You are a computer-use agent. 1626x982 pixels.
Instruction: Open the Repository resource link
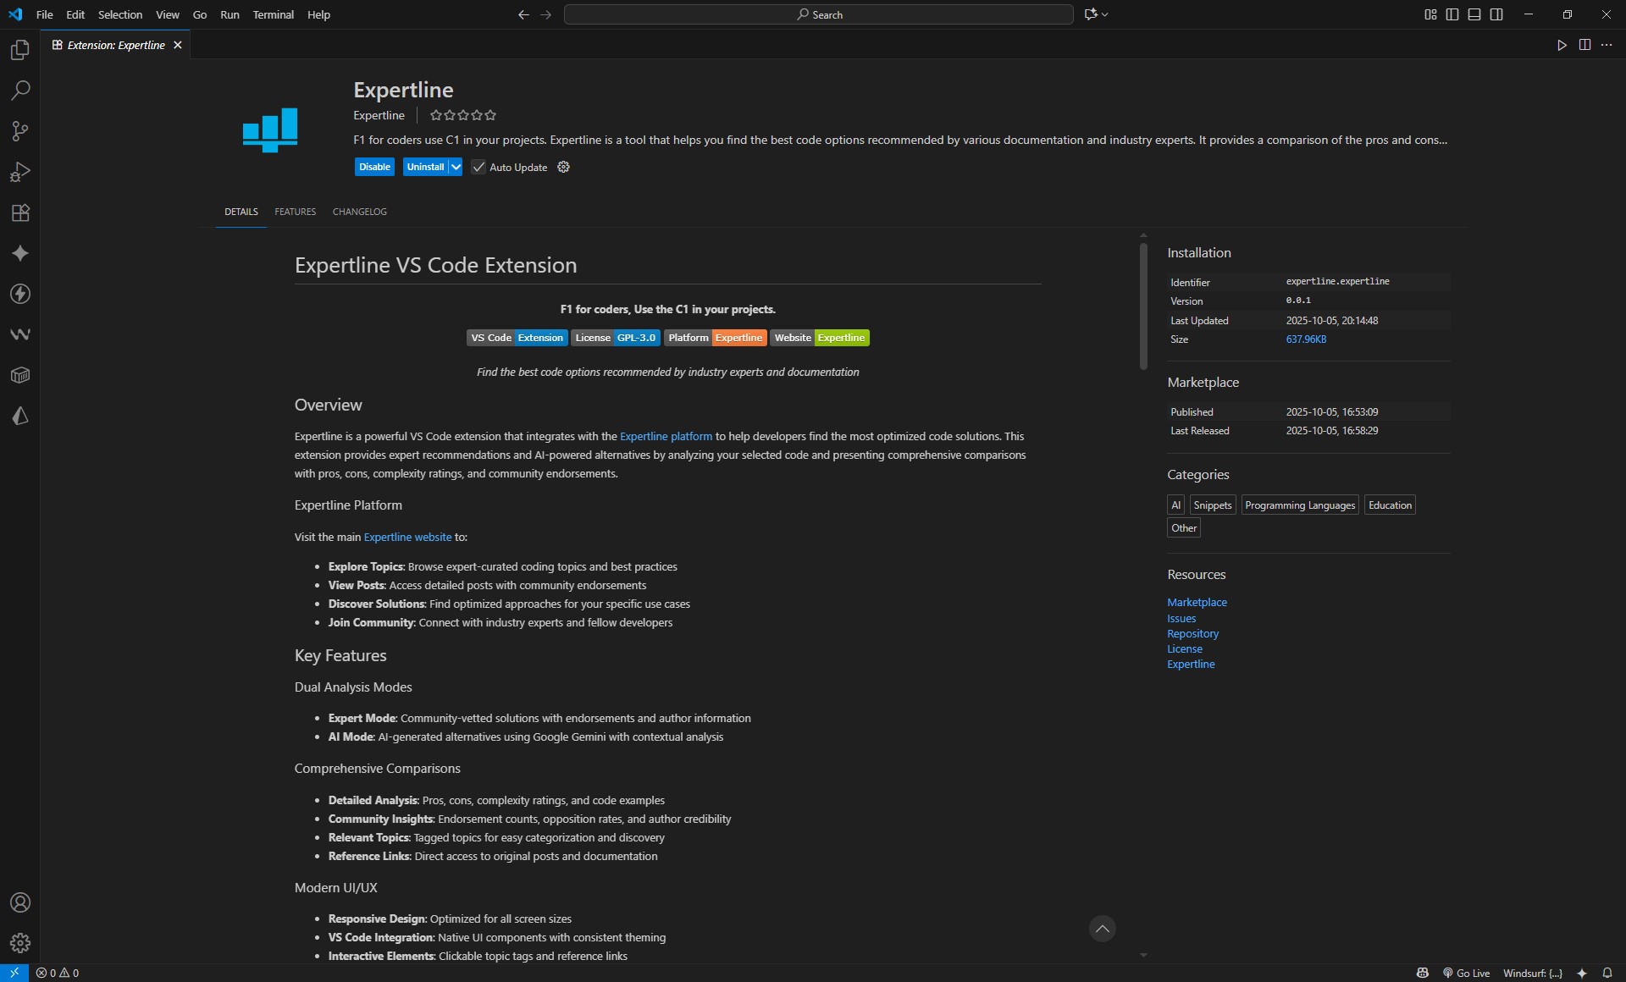coord(1192,633)
